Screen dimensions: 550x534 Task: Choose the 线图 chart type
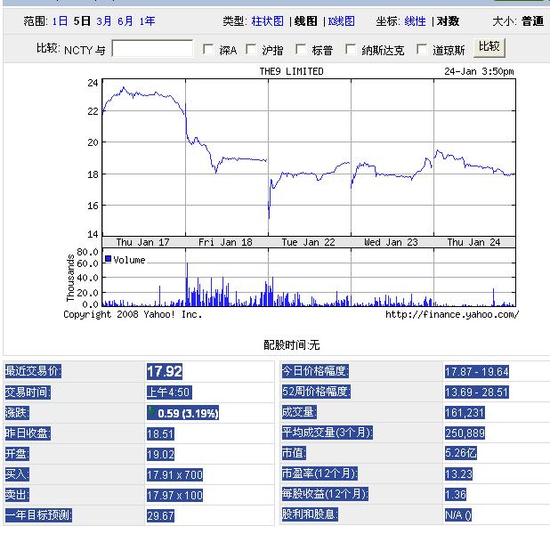(x=305, y=21)
